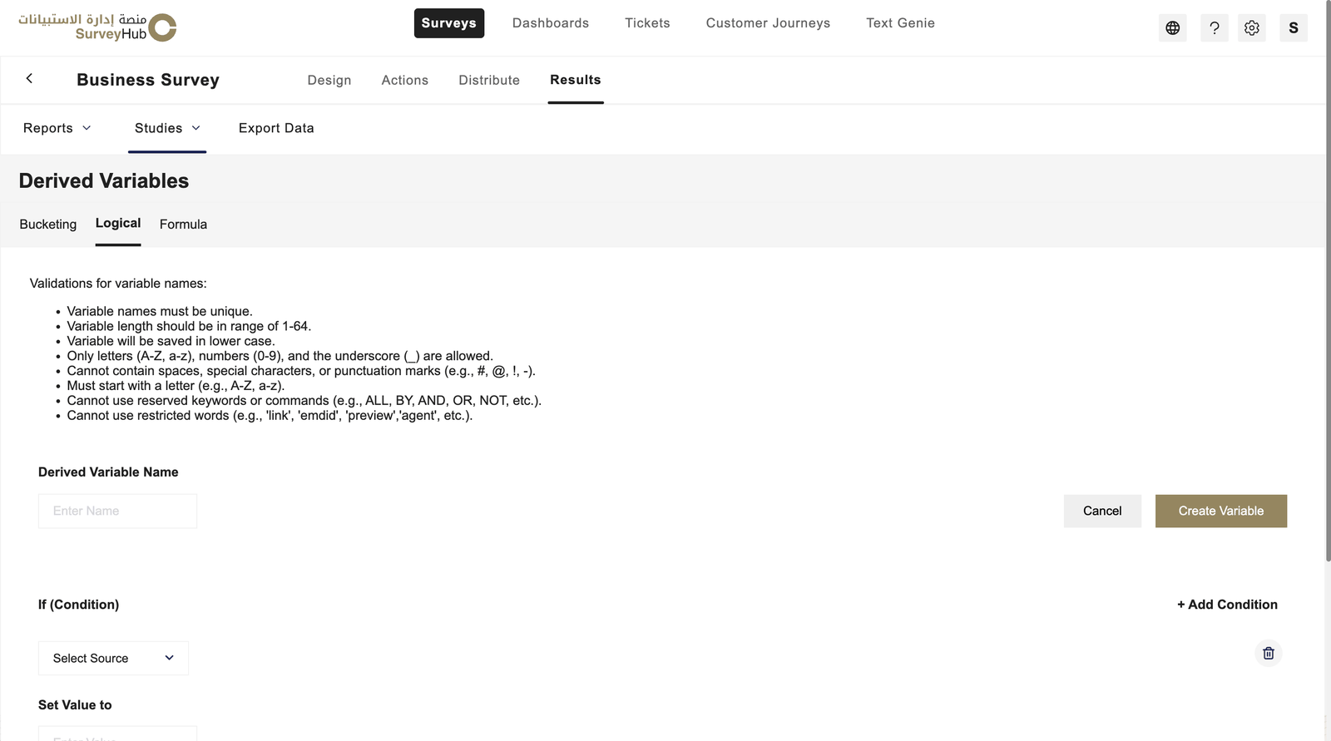1331x741 pixels.
Task: Open the Tickets menu
Action: 647,23
